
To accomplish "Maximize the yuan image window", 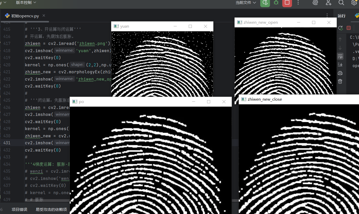I will [x=190, y=26].
